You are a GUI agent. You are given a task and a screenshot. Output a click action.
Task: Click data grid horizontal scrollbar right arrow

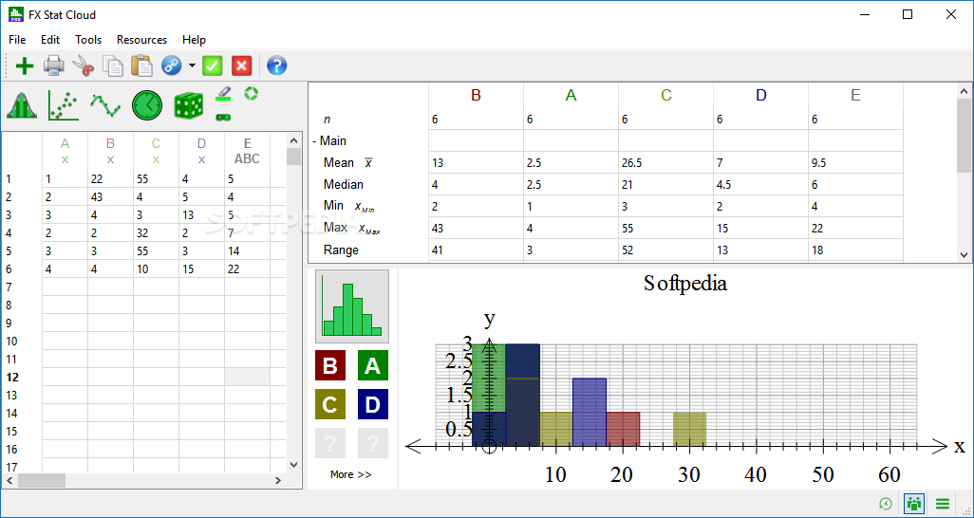click(x=278, y=481)
